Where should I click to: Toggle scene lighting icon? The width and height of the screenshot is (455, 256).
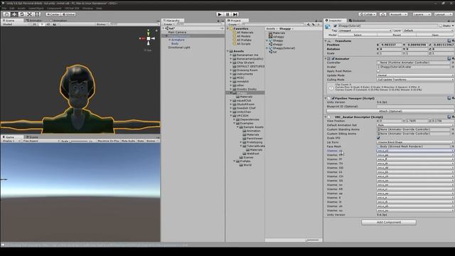tap(41, 24)
